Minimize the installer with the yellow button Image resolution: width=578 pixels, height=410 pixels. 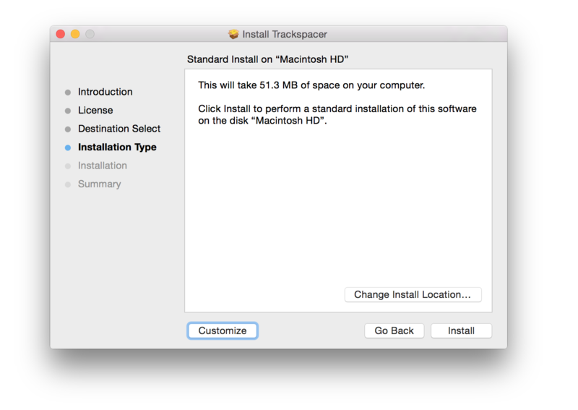pyautogui.click(x=75, y=34)
